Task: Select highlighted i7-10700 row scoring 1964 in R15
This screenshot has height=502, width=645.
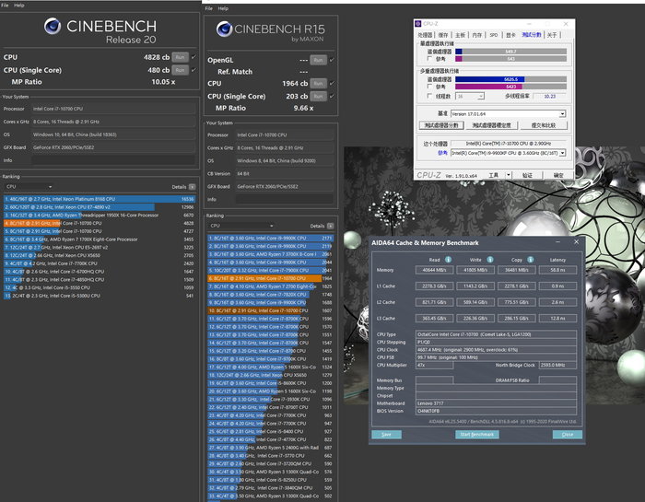Action: point(270,278)
